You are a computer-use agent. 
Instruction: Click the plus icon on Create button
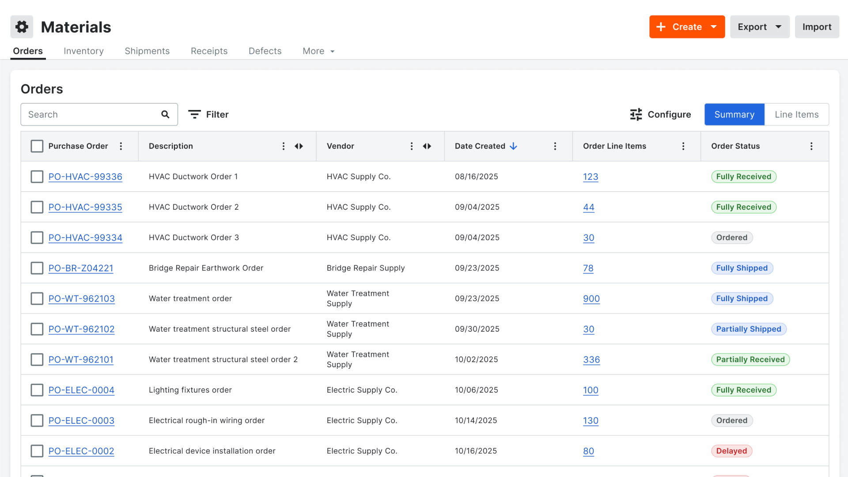pyautogui.click(x=661, y=27)
